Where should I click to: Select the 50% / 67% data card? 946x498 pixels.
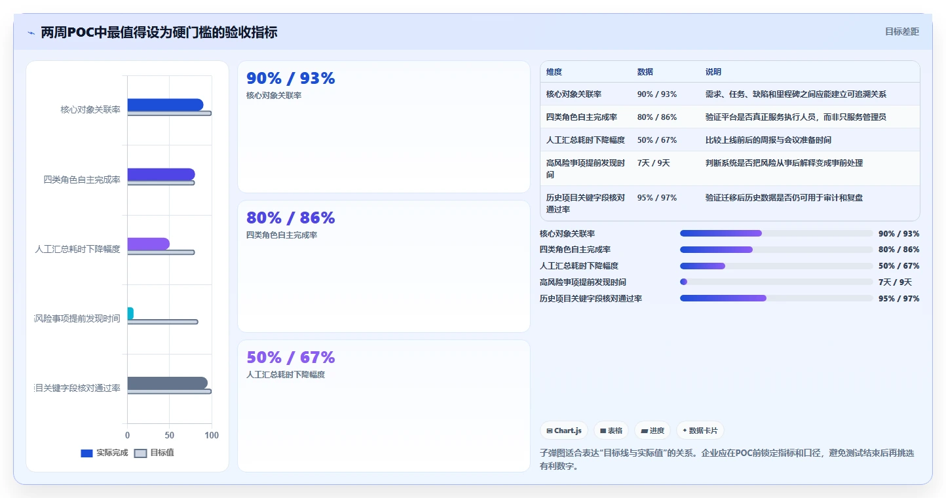383,406
